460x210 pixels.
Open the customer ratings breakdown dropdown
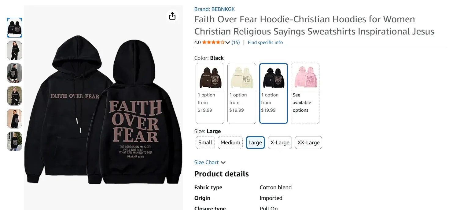point(227,42)
